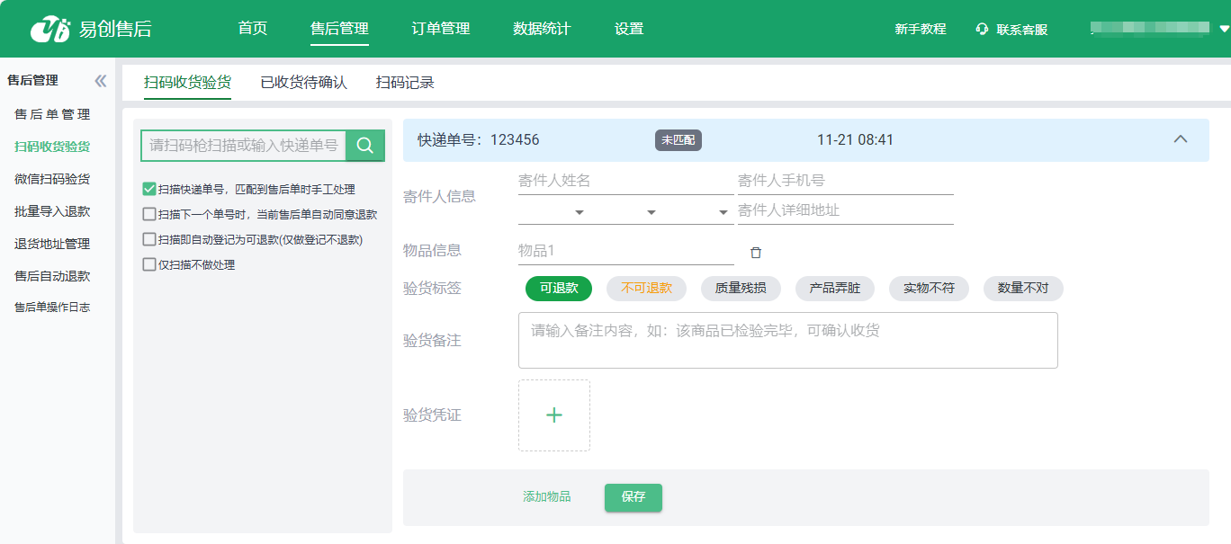Enable 扫描下一个单号时自动同意退款 checkbox

point(149,215)
